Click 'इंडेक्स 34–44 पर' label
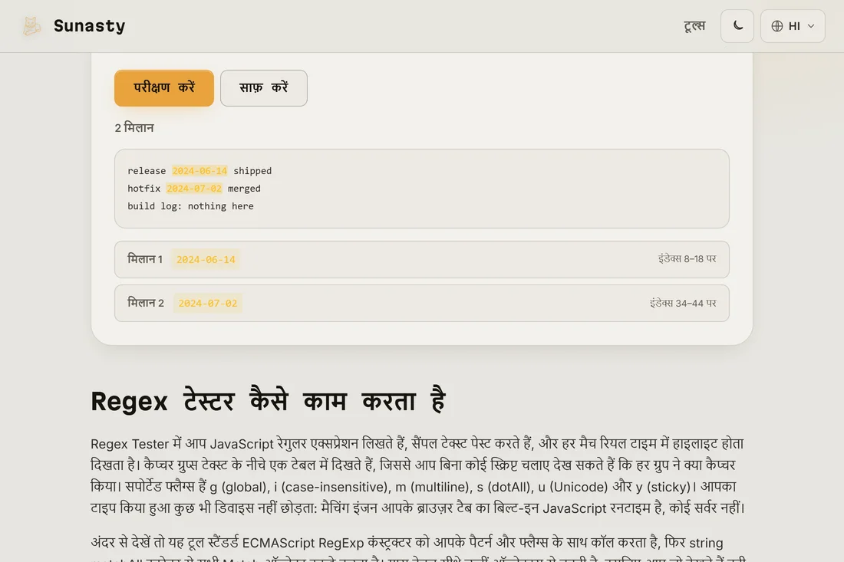 [683, 304]
